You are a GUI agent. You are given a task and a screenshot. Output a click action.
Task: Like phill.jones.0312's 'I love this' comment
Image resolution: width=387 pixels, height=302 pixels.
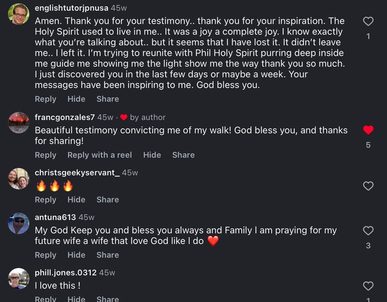(368, 286)
